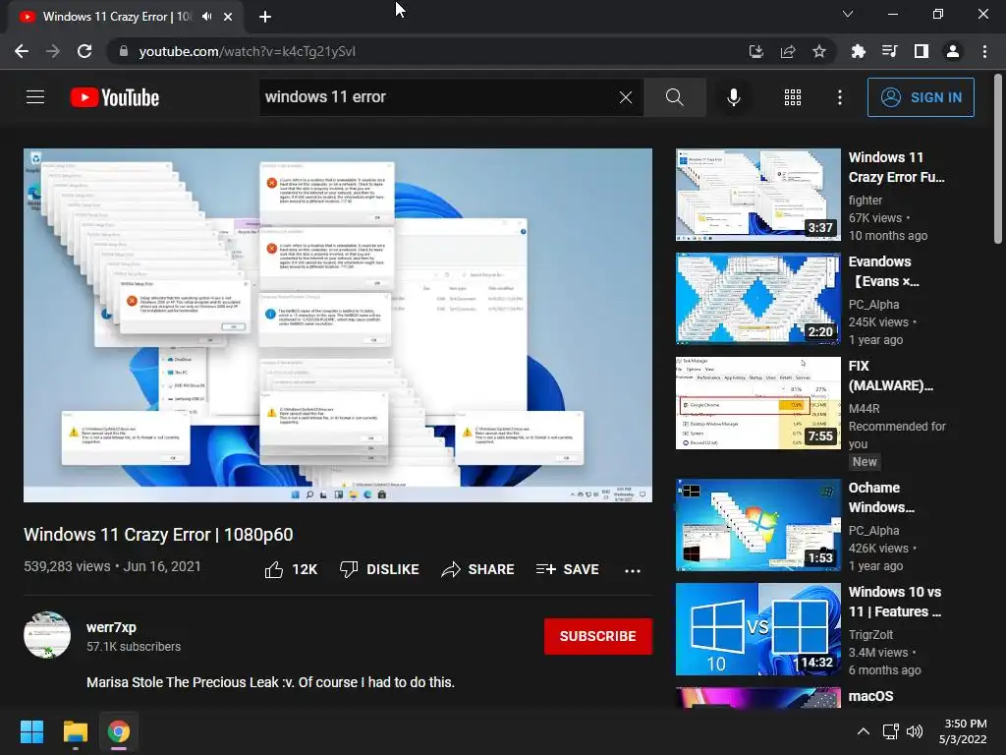
Task: Show hidden tray icons chevron
Action: click(x=864, y=731)
